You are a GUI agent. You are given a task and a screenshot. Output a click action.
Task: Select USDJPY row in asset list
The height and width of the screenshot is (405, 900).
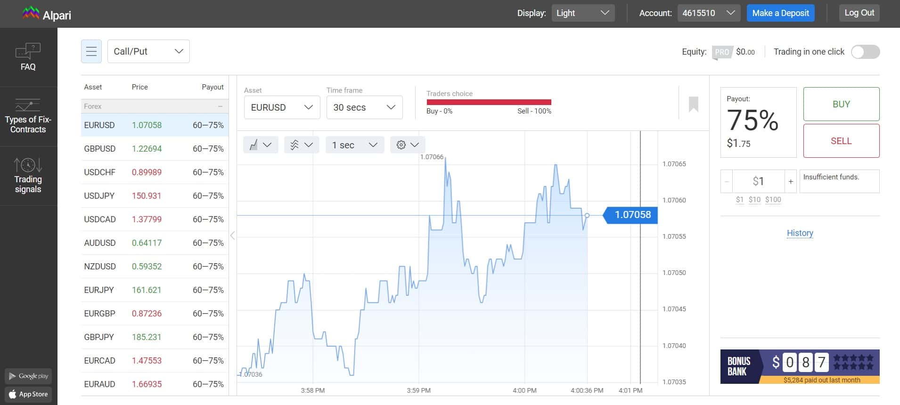coord(155,196)
